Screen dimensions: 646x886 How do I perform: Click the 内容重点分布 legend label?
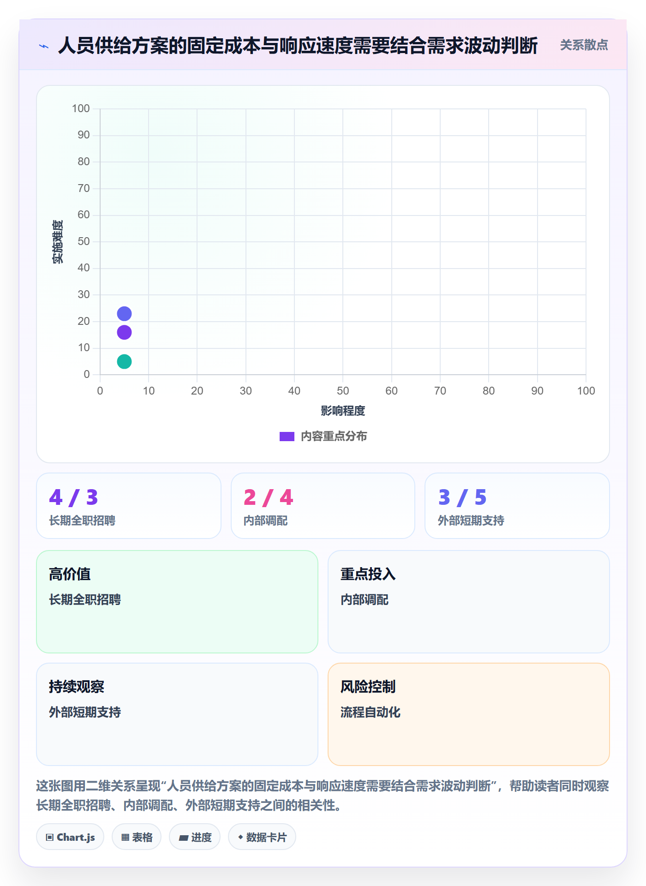click(x=334, y=437)
